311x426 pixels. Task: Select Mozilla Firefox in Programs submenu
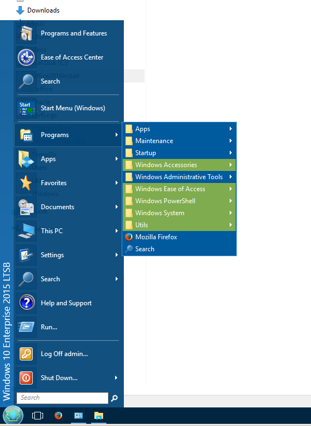180,237
